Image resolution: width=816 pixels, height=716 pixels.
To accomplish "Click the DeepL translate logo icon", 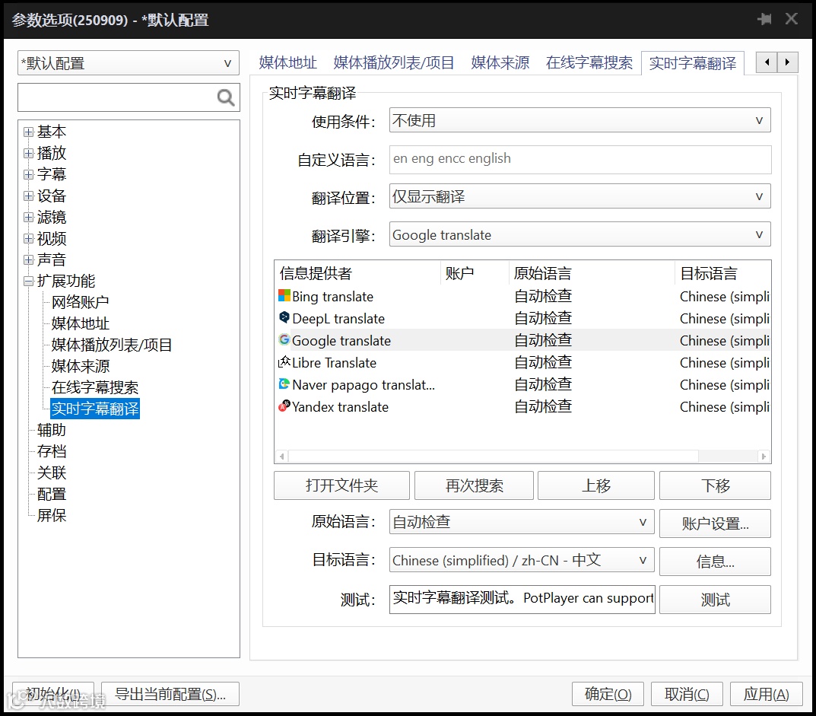I will 284,317.
